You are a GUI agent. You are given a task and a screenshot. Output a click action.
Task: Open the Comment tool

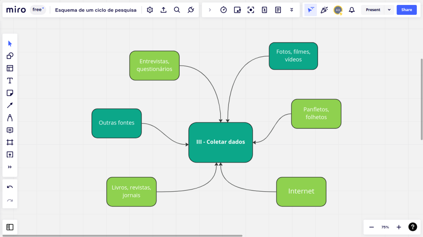(10, 130)
